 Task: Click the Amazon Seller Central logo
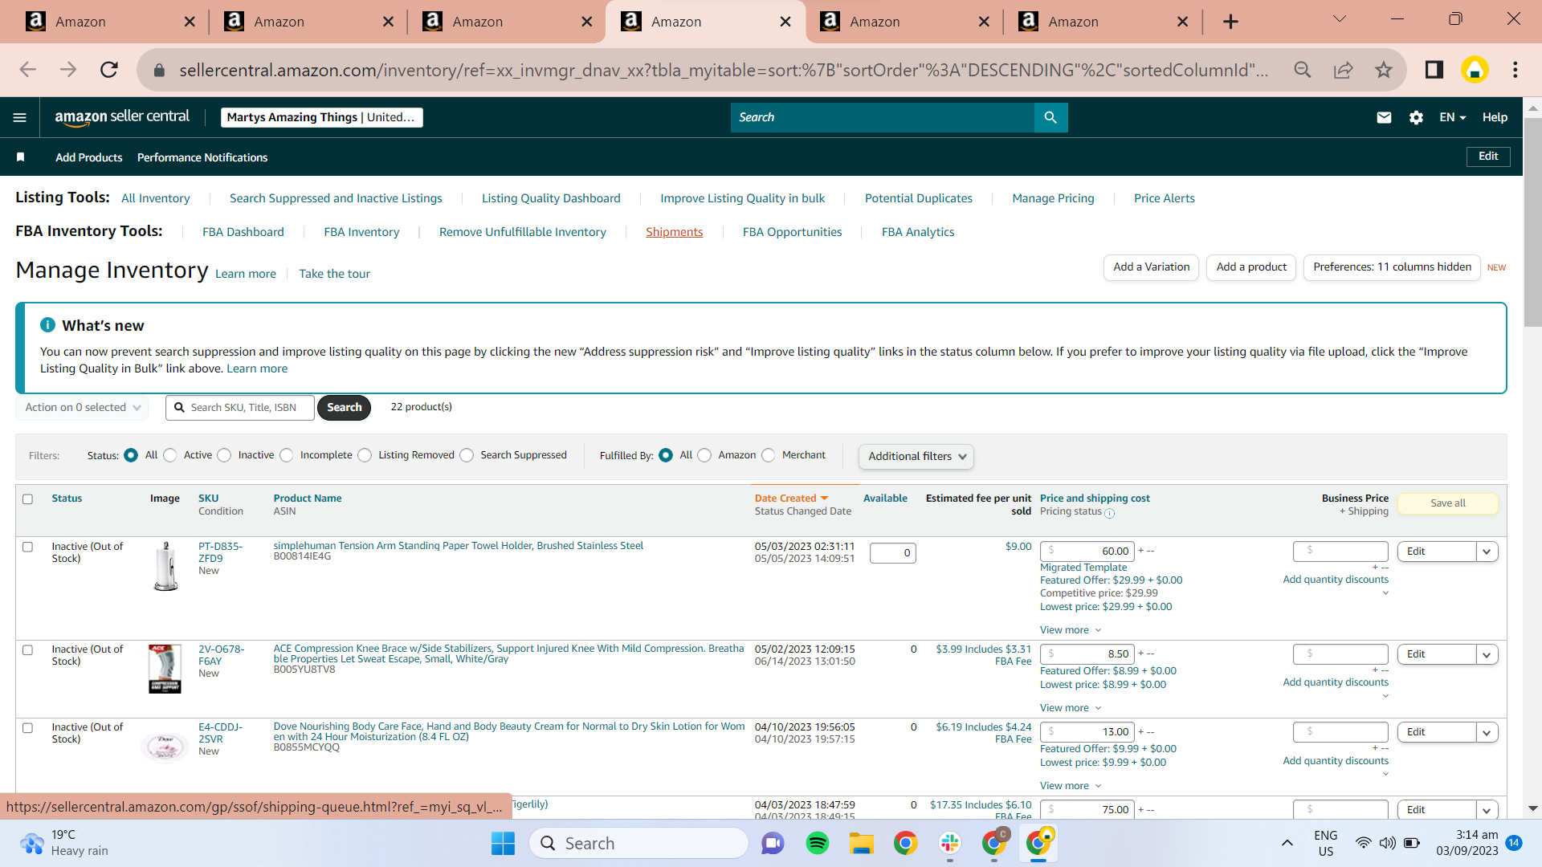(x=122, y=117)
